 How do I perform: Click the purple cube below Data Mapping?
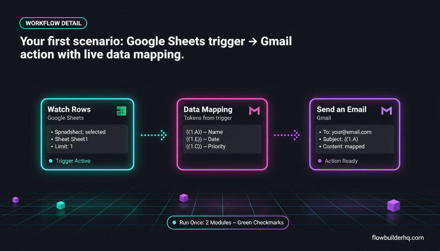coord(184,198)
